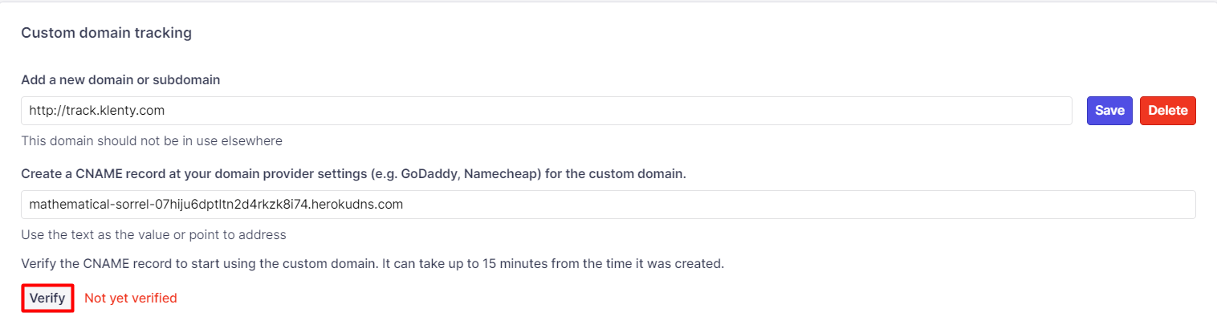The image size is (1217, 333).
Task: Click 'This domain should not be in use elsewhere' hint
Action: 152,141
